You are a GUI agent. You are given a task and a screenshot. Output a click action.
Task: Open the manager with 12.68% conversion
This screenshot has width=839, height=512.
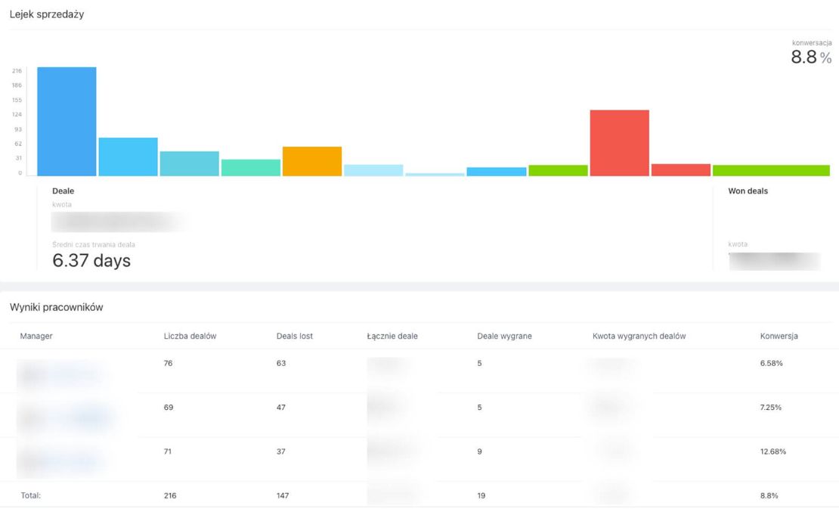point(60,460)
